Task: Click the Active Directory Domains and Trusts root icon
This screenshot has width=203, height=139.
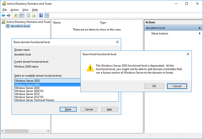Action: [x=3, y=22]
